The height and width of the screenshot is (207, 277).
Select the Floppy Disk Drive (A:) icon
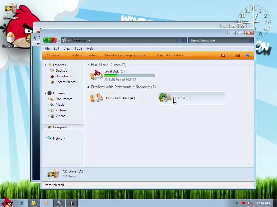click(x=97, y=98)
